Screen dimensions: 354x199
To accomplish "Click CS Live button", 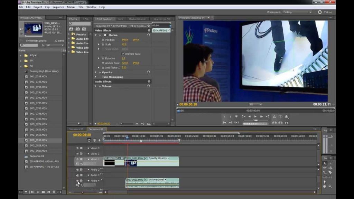I will pyautogui.click(x=325, y=12).
